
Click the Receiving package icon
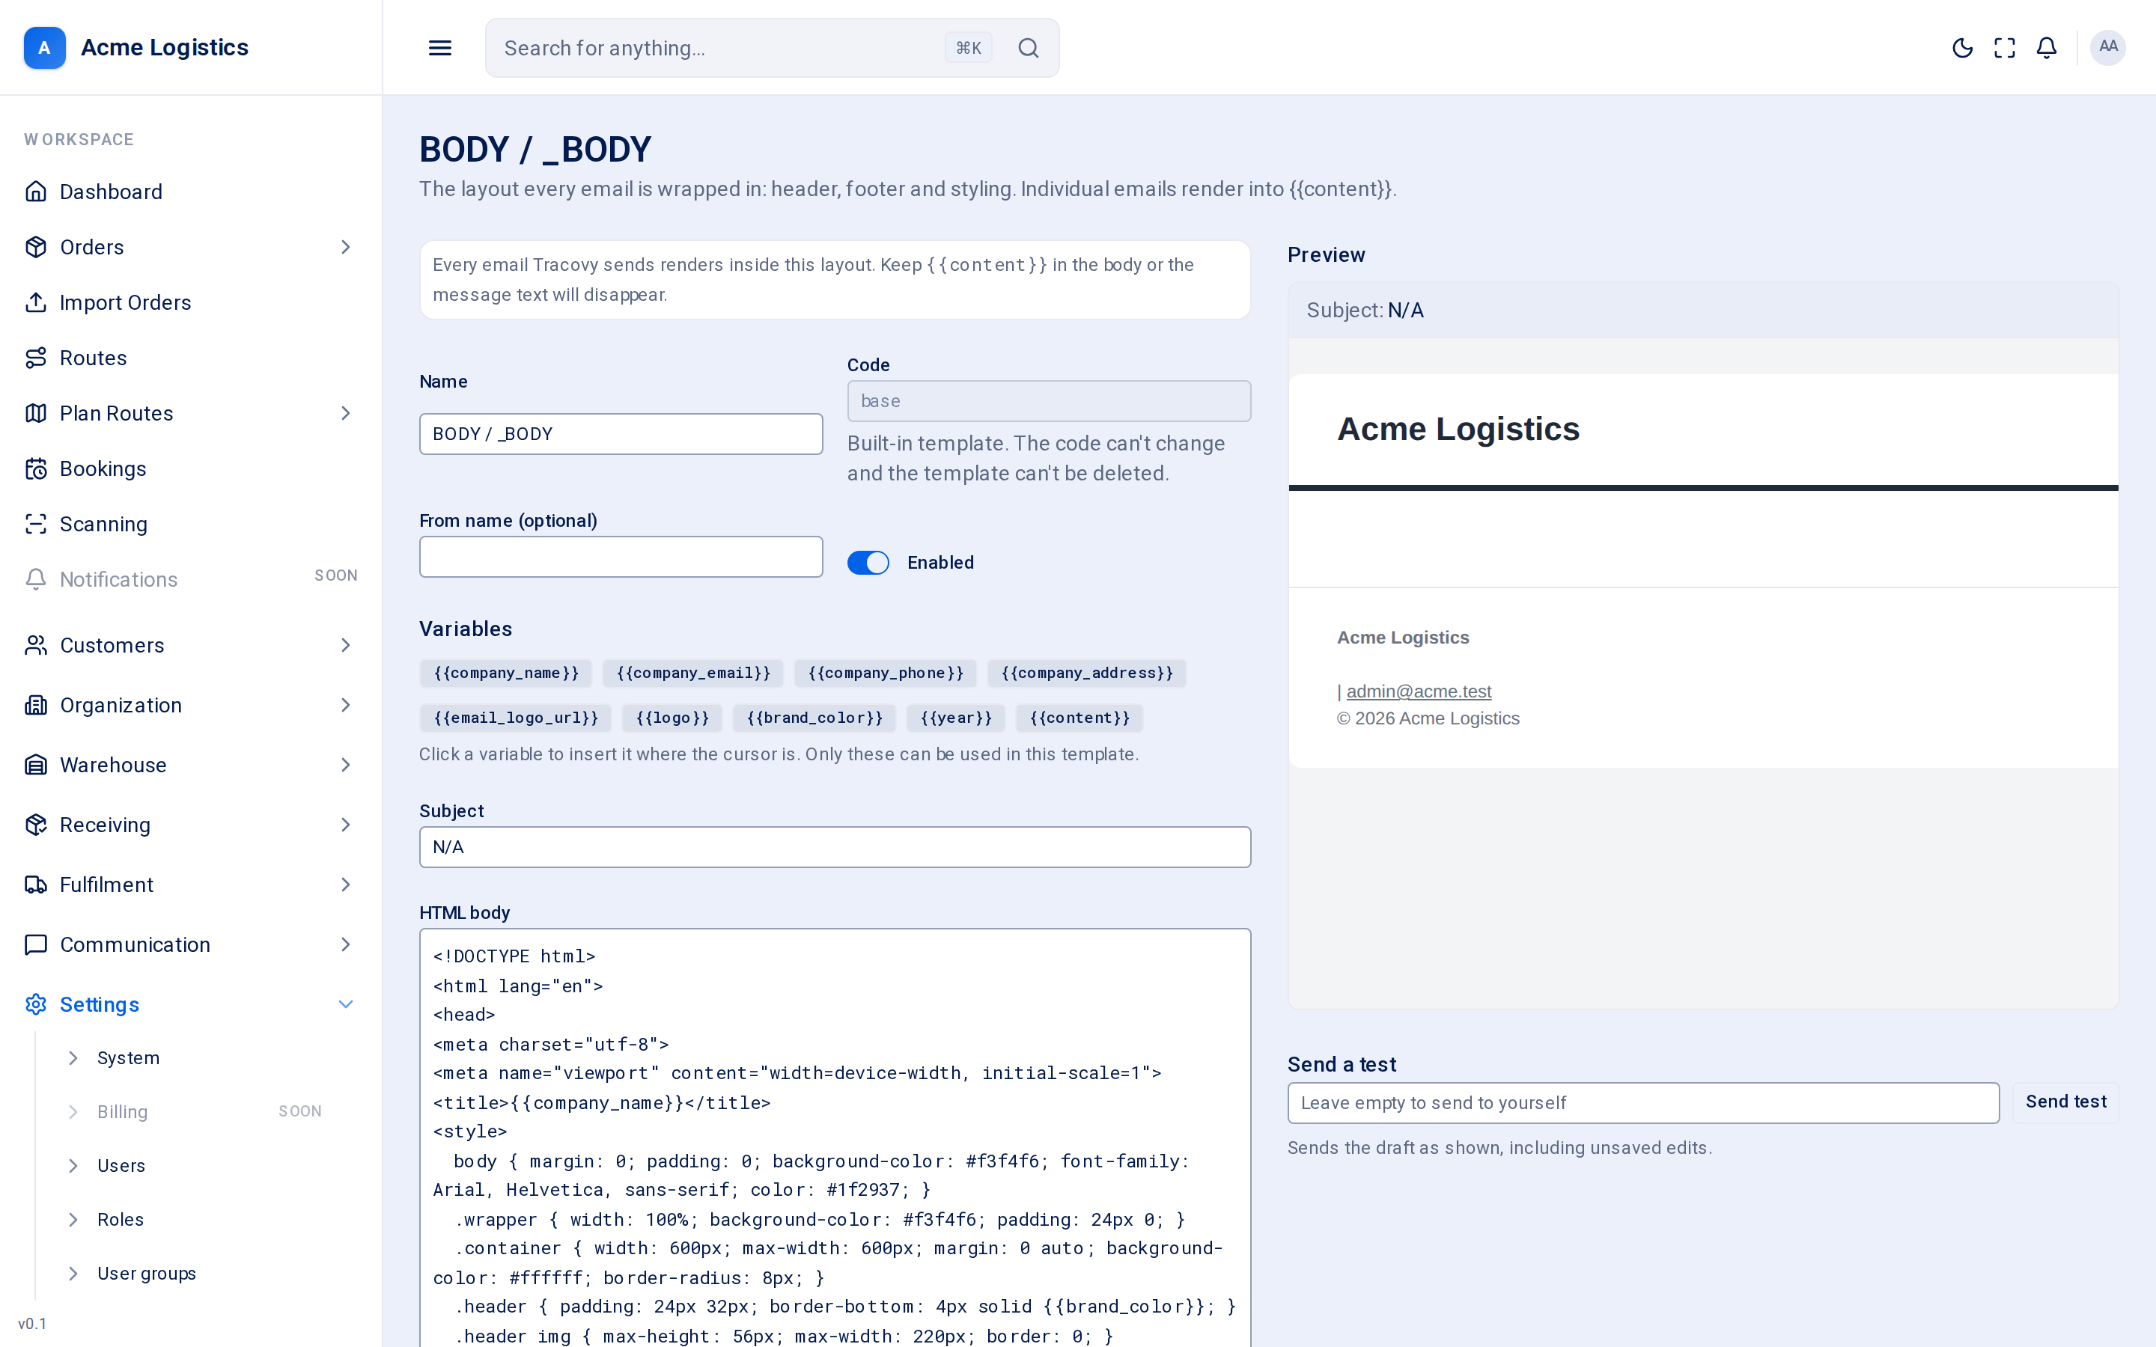click(36, 824)
